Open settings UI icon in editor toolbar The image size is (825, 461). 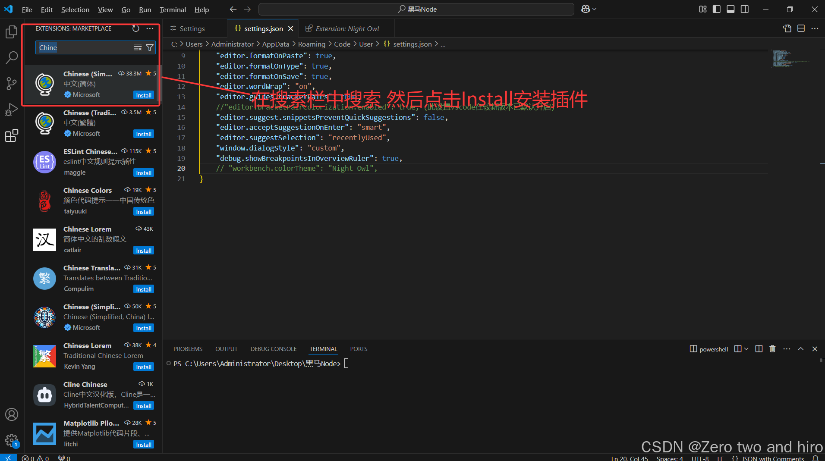tap(787, 28)
